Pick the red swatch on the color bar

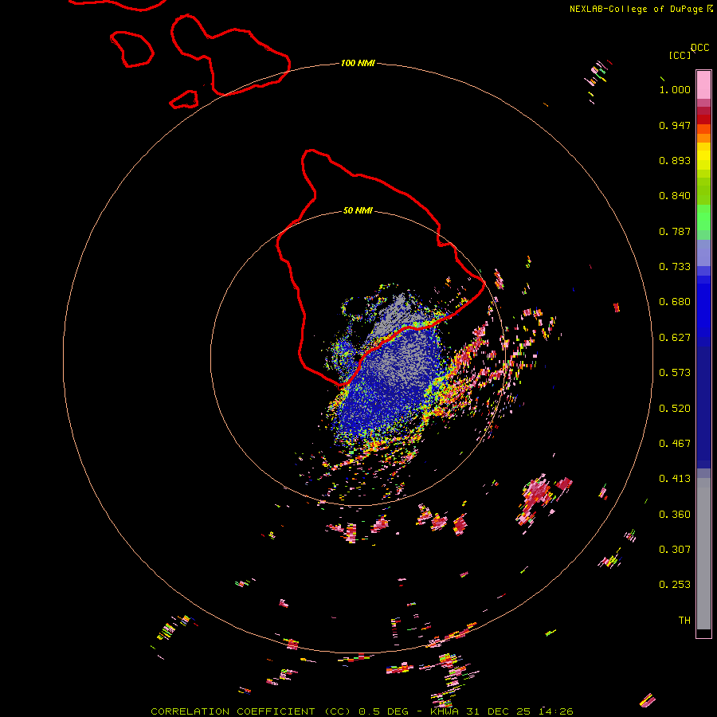tap(703, 119)
